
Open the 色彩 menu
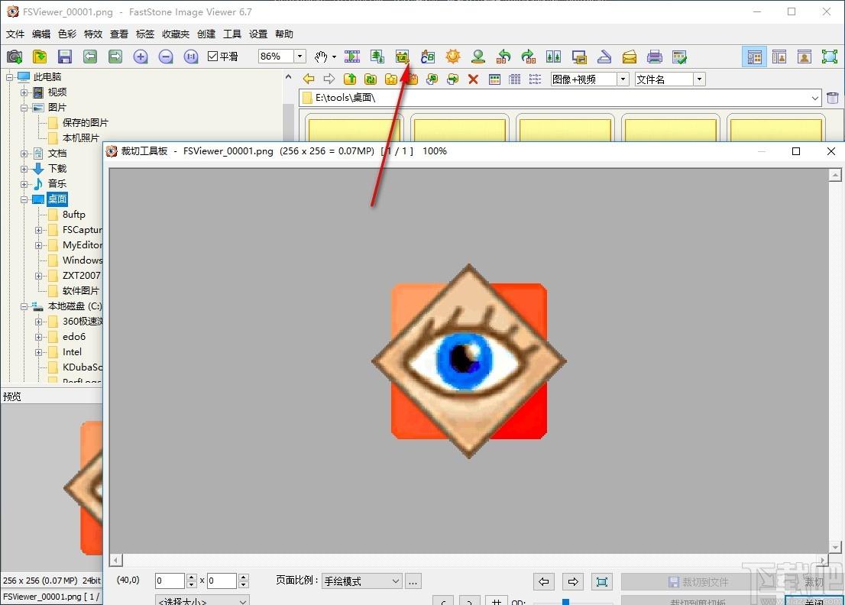(66, 34)
